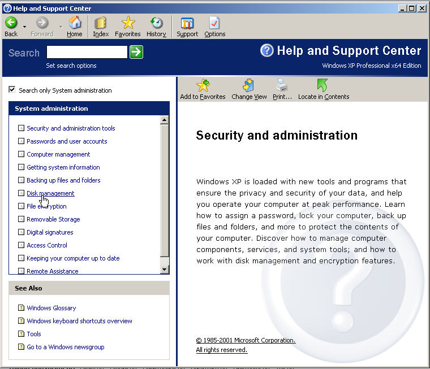This screenshot has height=369, width=430.
Task: Click the Change View icon
Action: [x=249, y=85]
